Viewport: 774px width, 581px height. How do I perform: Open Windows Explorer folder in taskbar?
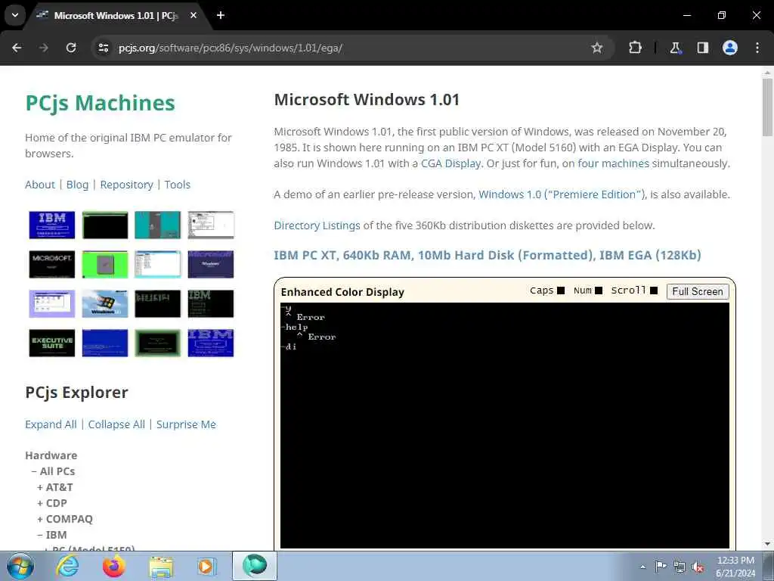click(x=161, y=567)
